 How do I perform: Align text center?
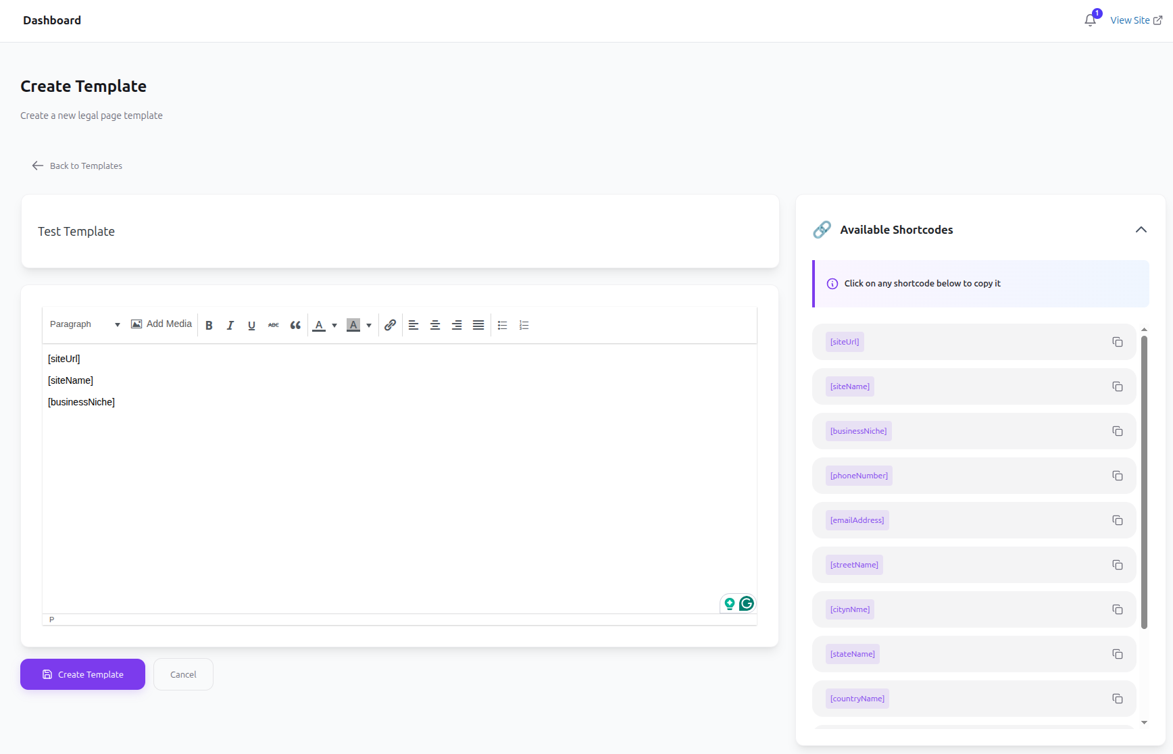tap(435, 325)
